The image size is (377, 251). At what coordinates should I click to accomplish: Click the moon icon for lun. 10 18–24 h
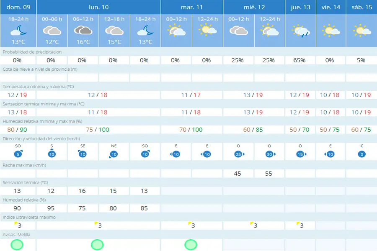(x=145, y=31)
